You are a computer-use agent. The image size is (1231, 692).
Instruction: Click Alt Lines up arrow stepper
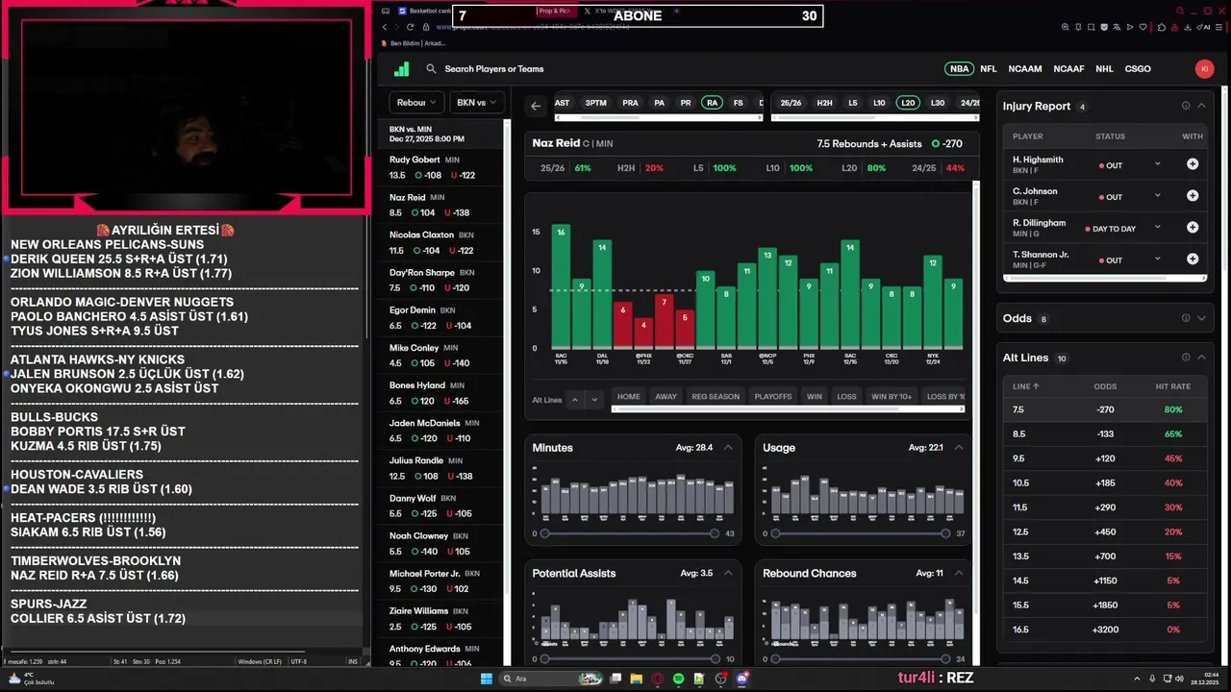[x=575, y=400]
